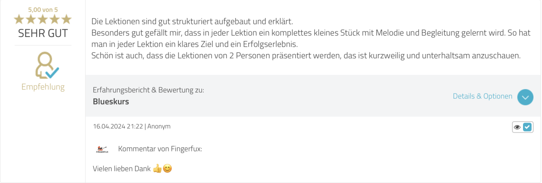Image resolution: width=542 pixels, height=183 pixels.
Task: Click the Fingerfux logo thumbnail
Action: 102,149
